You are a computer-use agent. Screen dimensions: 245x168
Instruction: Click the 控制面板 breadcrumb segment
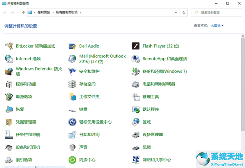[44, 13]
